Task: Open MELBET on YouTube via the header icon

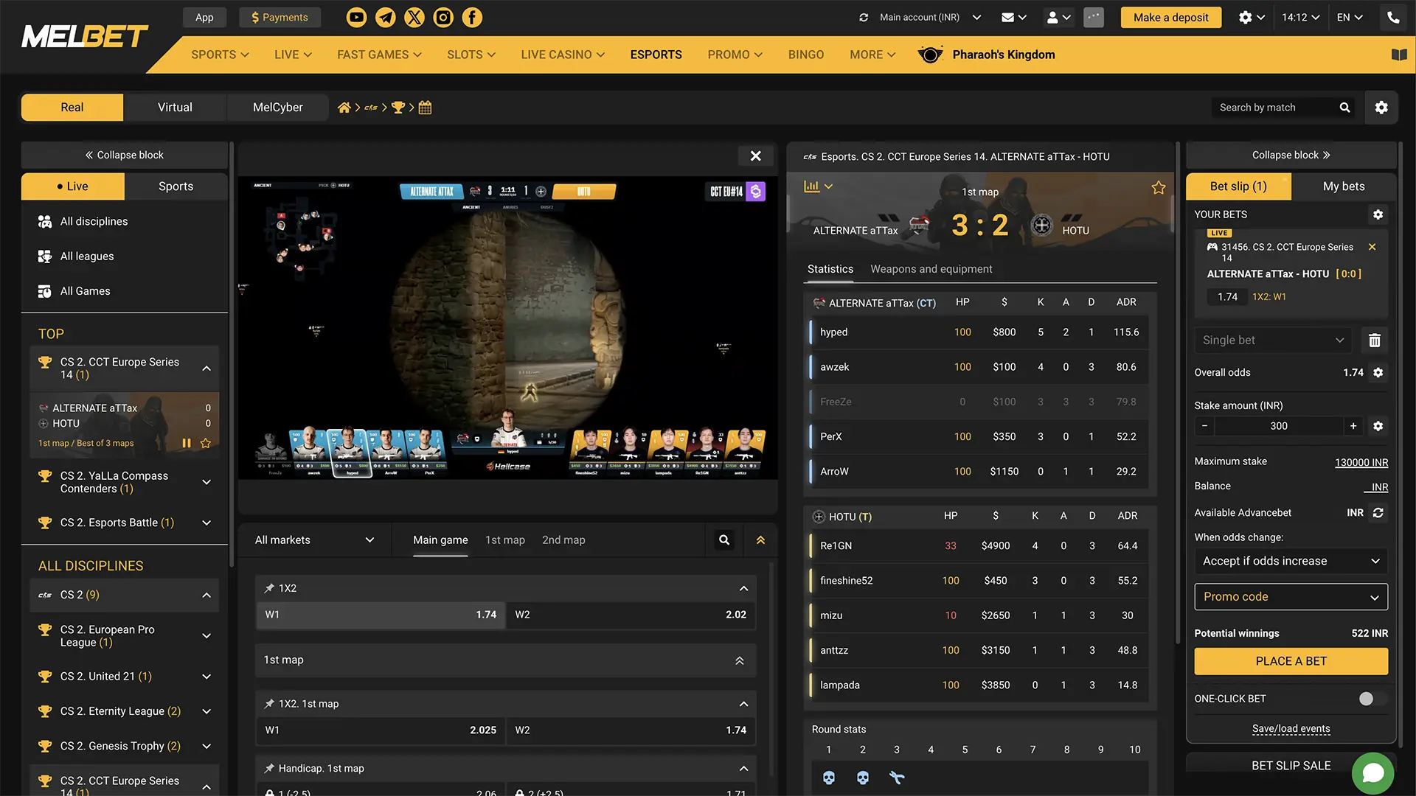Action: [x=356, y=17]
